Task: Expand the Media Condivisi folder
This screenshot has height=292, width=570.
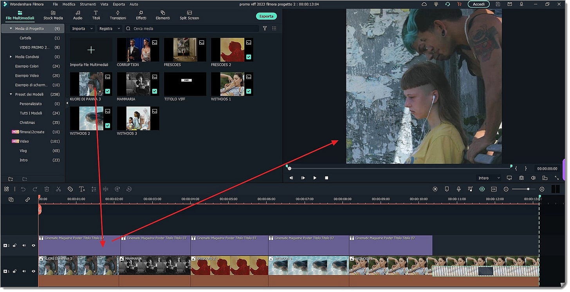Action: [x=11, y=57]
